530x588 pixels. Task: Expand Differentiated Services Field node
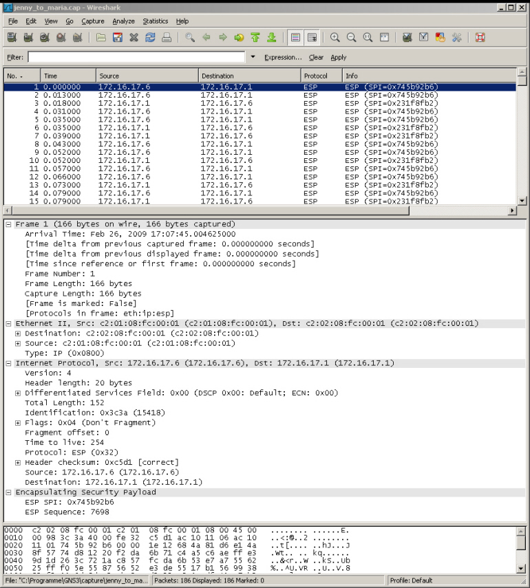coord(18,393)
